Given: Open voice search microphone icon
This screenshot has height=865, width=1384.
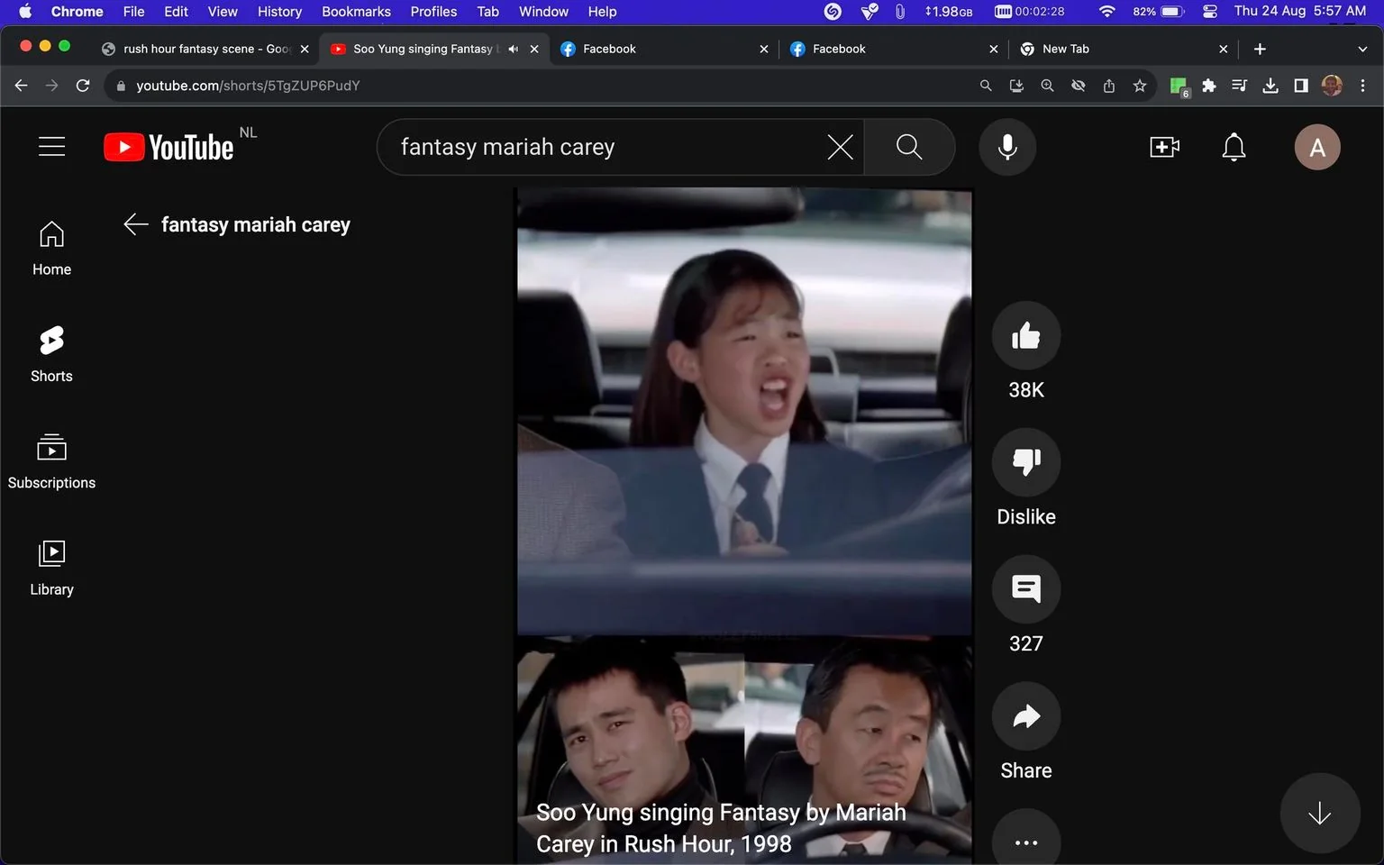Looking at the screenshot, I should click(1007, 147).
